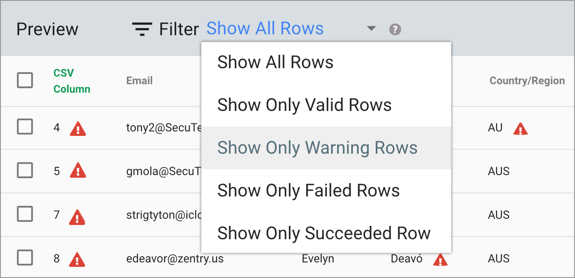Viewport: 575px width, 278px height.
Task: Click the warning icon beside row 5
Action: coord(77,172)
